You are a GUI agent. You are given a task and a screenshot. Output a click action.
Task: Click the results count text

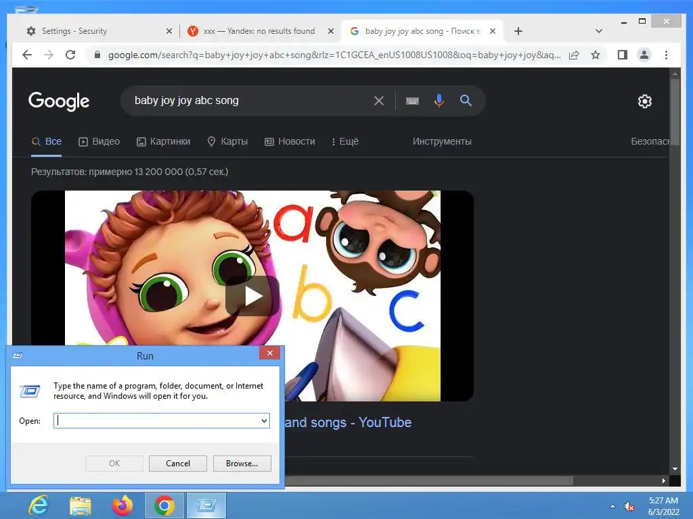coord(129,172)
